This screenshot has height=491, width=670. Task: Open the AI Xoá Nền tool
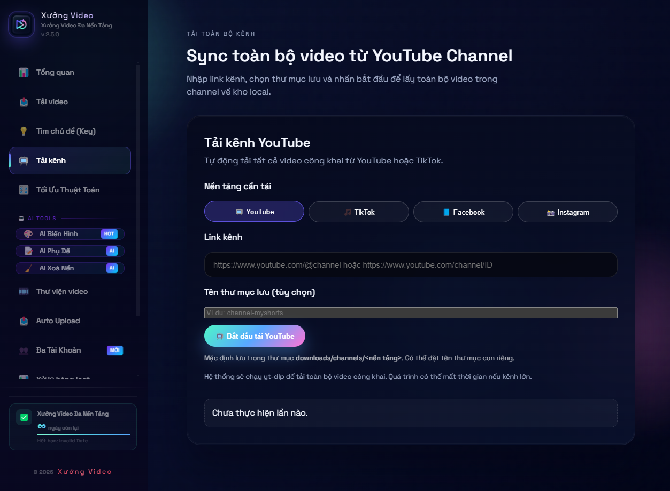[70, 268]
